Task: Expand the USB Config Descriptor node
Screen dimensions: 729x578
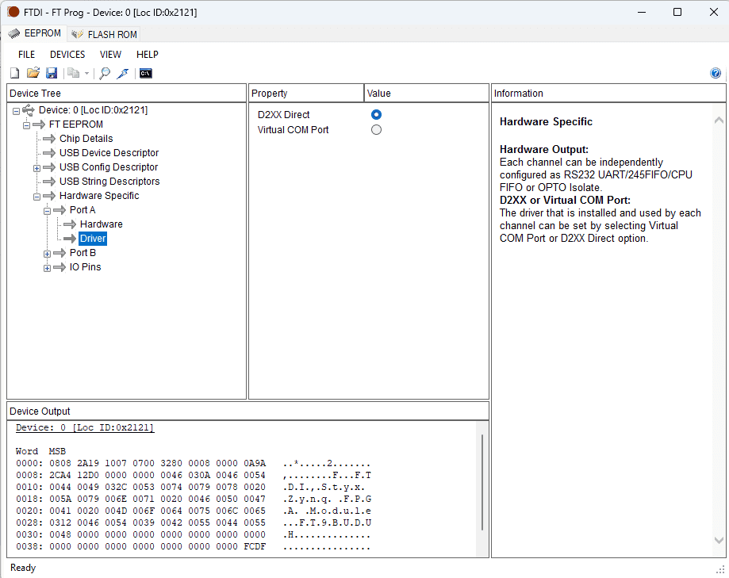Action: pos(36,168)
